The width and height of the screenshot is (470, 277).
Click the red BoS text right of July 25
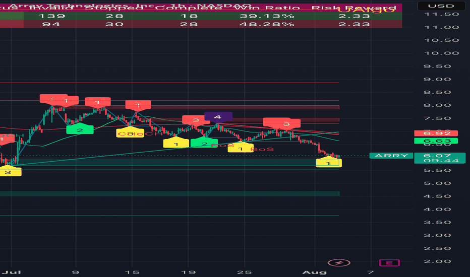coord(262,149)
